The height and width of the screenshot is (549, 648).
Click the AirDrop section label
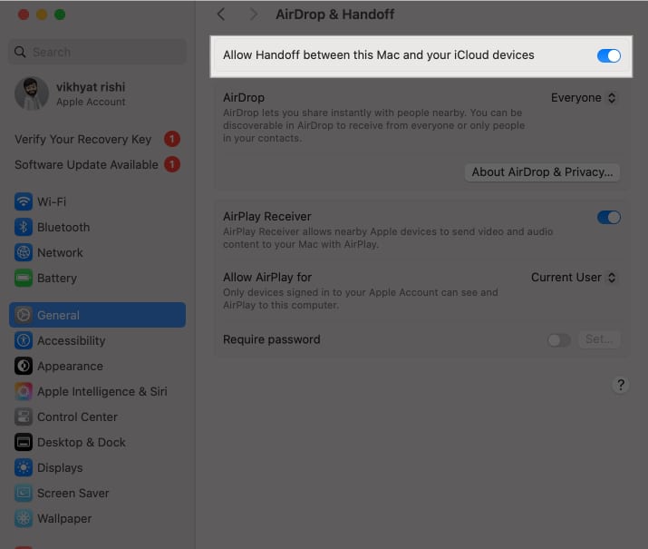(x=244, y=98)
